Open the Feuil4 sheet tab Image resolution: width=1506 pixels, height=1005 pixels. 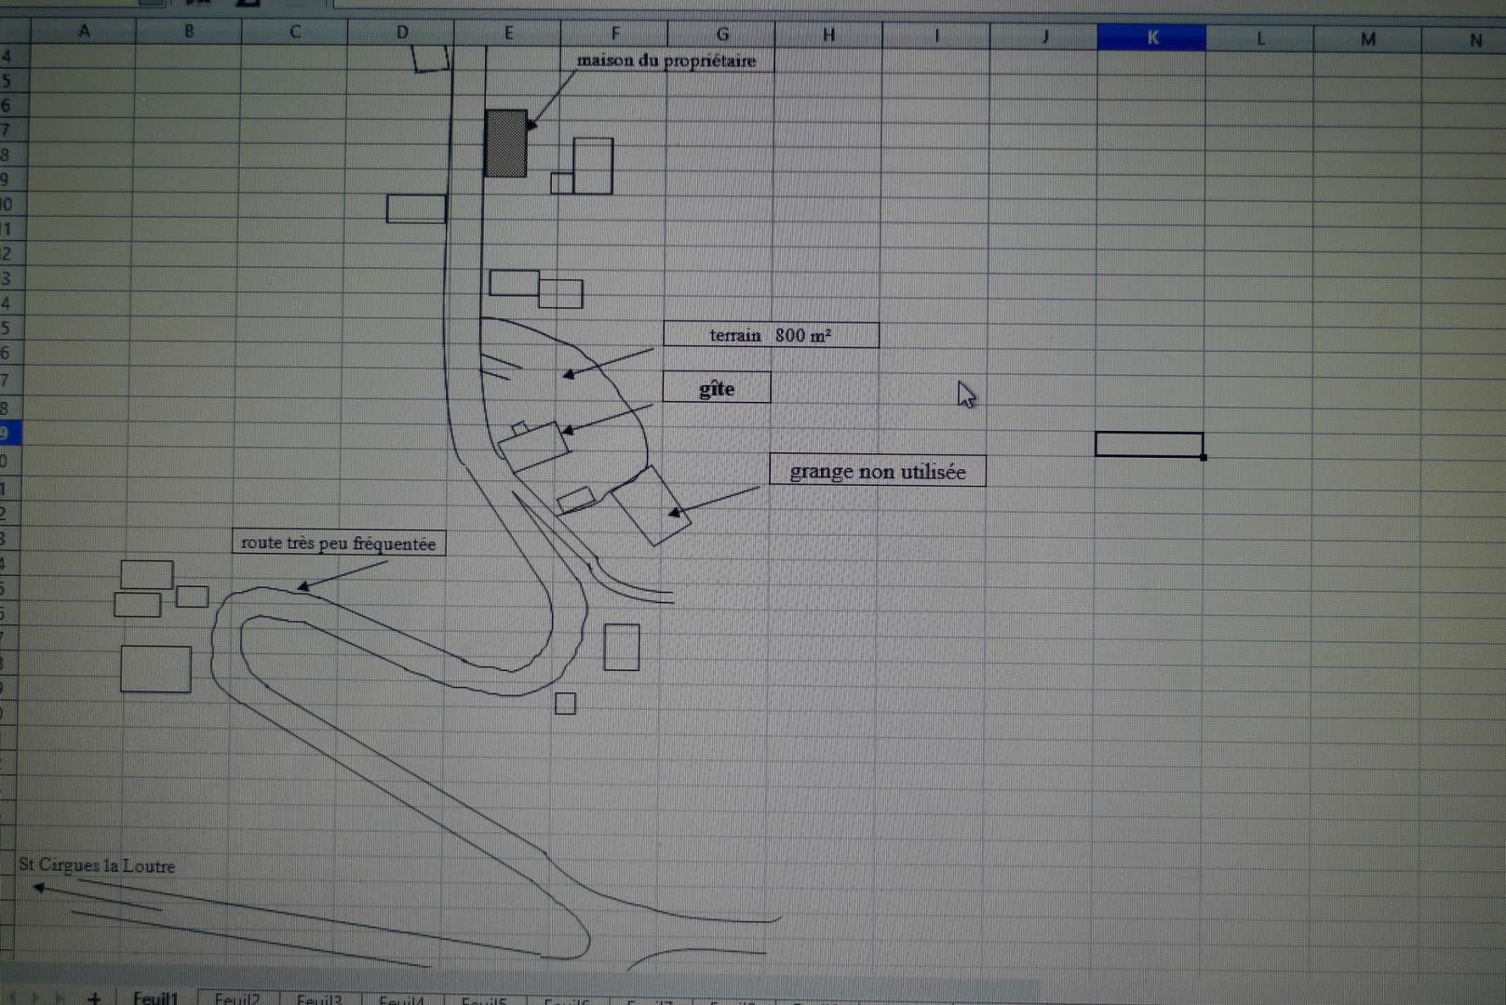401,1000
